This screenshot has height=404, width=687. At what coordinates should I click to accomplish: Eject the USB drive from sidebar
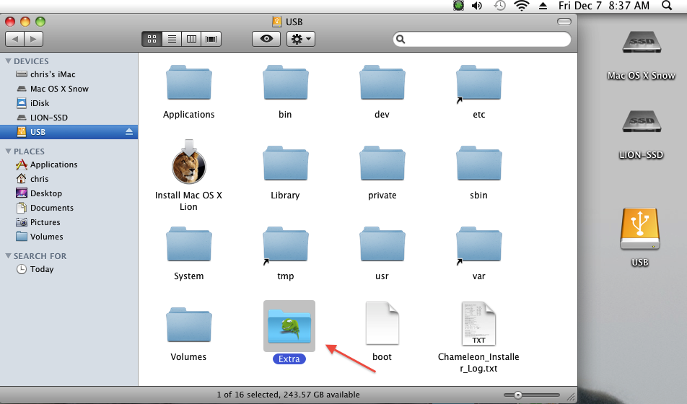tap(128, 131)
